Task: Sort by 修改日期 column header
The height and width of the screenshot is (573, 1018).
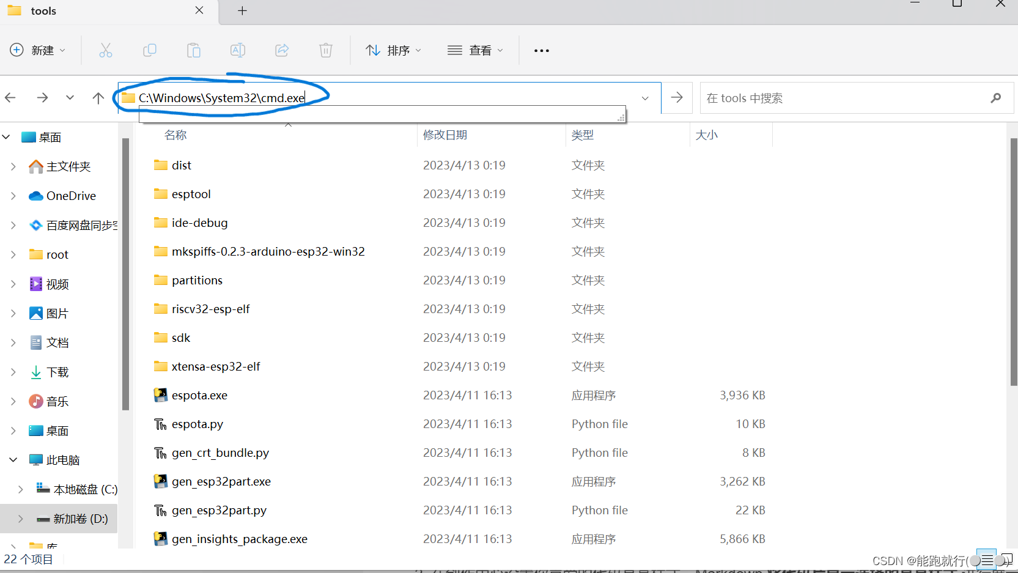Action: [445, 135]
